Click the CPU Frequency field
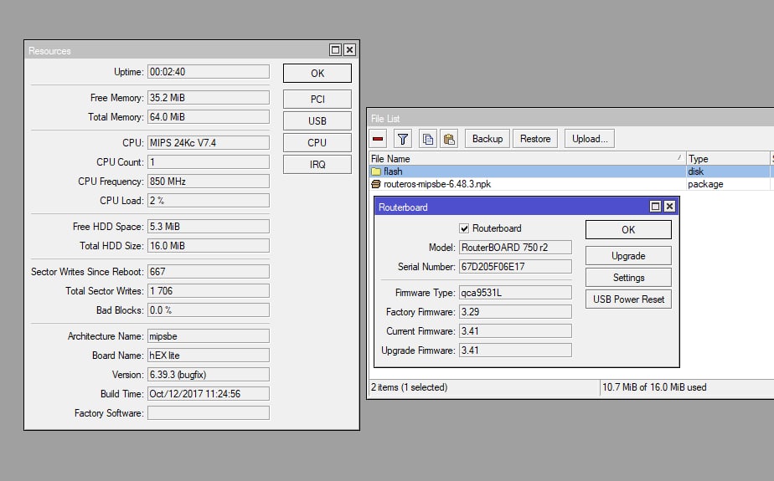 (209, 182)
